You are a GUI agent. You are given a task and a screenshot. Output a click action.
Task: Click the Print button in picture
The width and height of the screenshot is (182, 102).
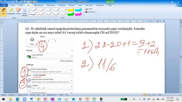point(32,41)
